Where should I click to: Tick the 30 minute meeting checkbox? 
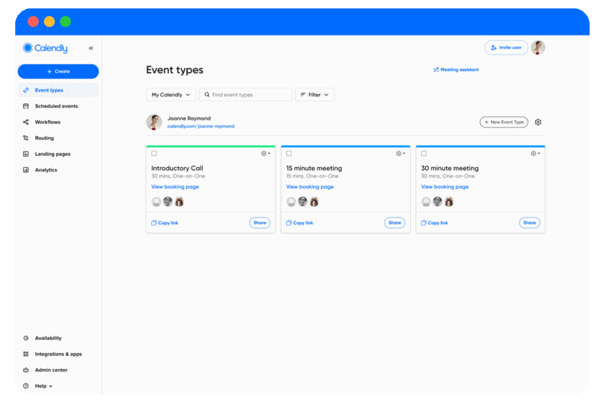[424, 154]
